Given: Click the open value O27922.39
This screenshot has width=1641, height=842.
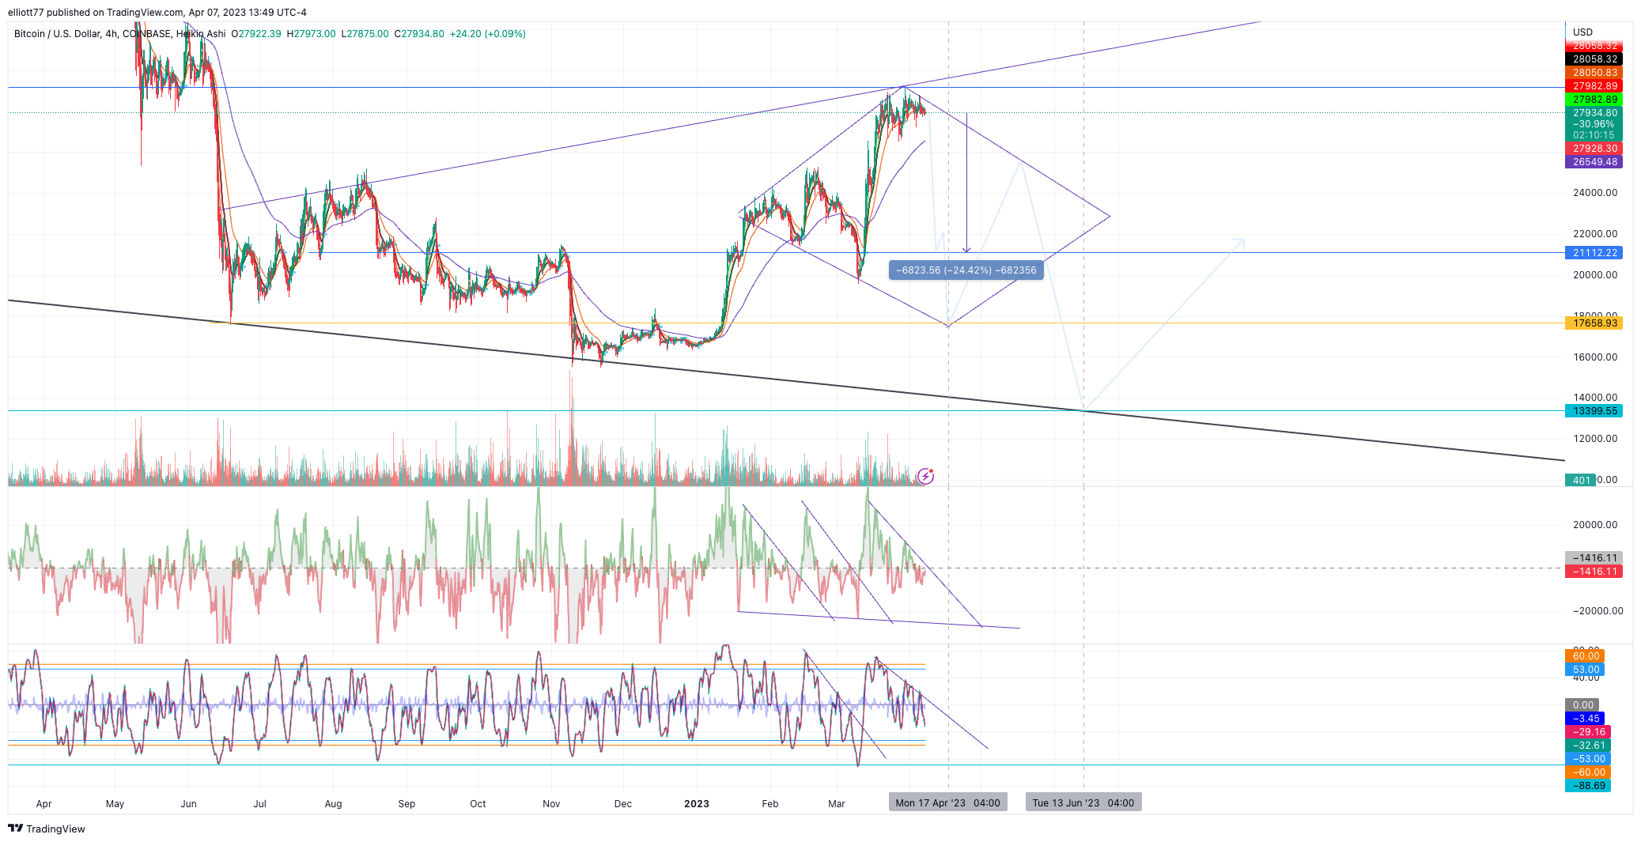Looking at the screenshot, I should coord(256,34).
